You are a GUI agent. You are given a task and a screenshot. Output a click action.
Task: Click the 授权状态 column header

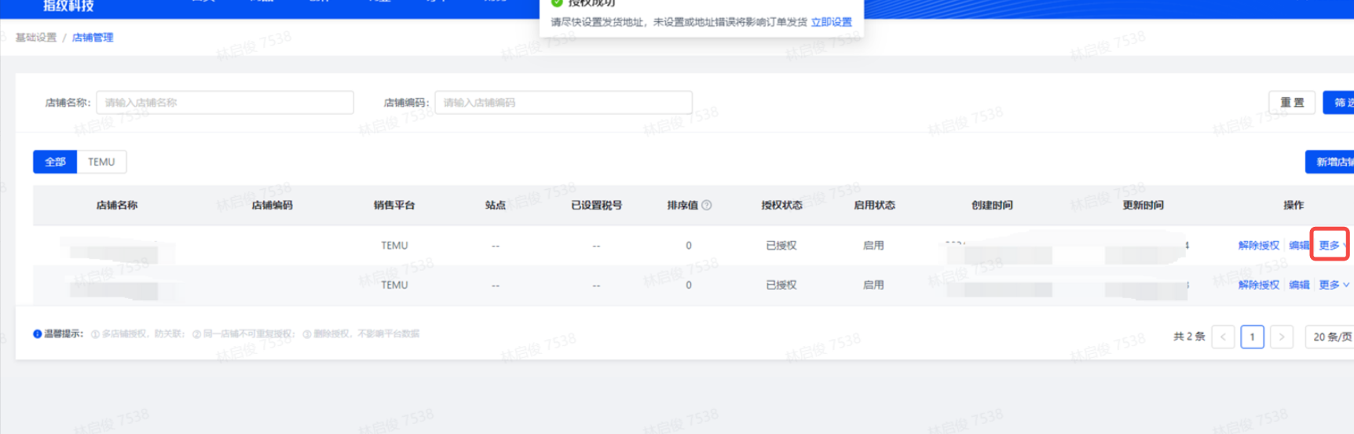781,205
